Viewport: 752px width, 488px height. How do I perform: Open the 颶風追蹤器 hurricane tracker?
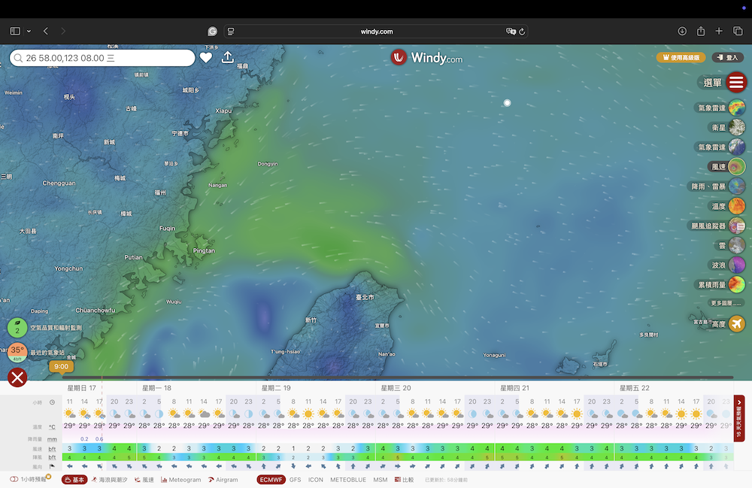pos(736,226)
